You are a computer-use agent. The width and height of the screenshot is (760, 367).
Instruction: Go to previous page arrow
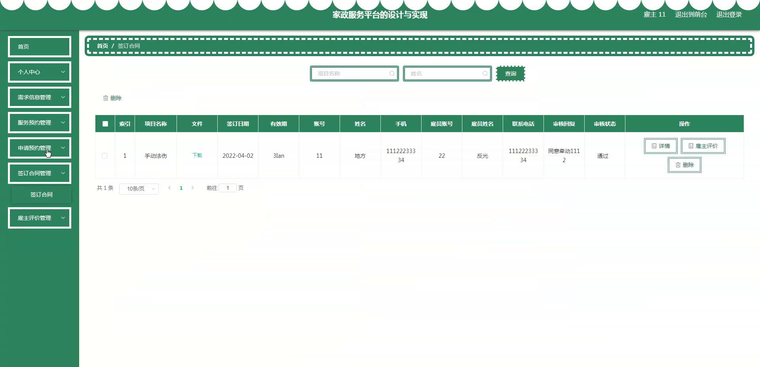point(169,188)
